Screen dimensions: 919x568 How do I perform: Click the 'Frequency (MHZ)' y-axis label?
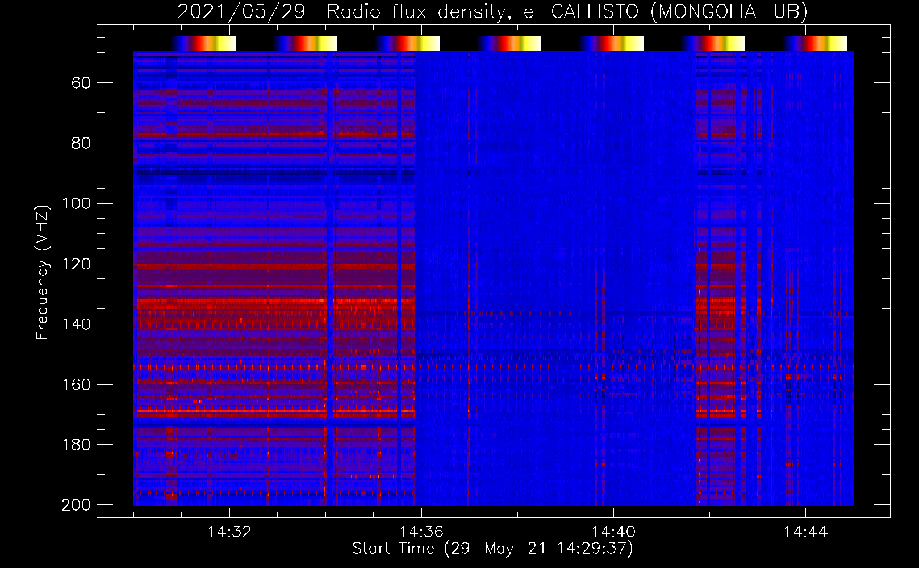pos(43,272)
